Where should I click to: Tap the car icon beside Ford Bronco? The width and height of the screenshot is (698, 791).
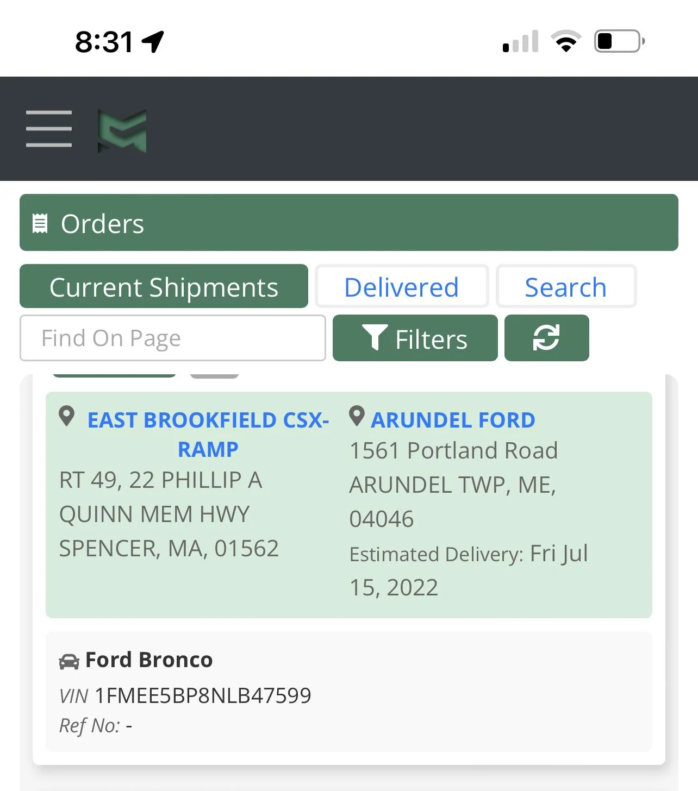[x=69, y=661]
